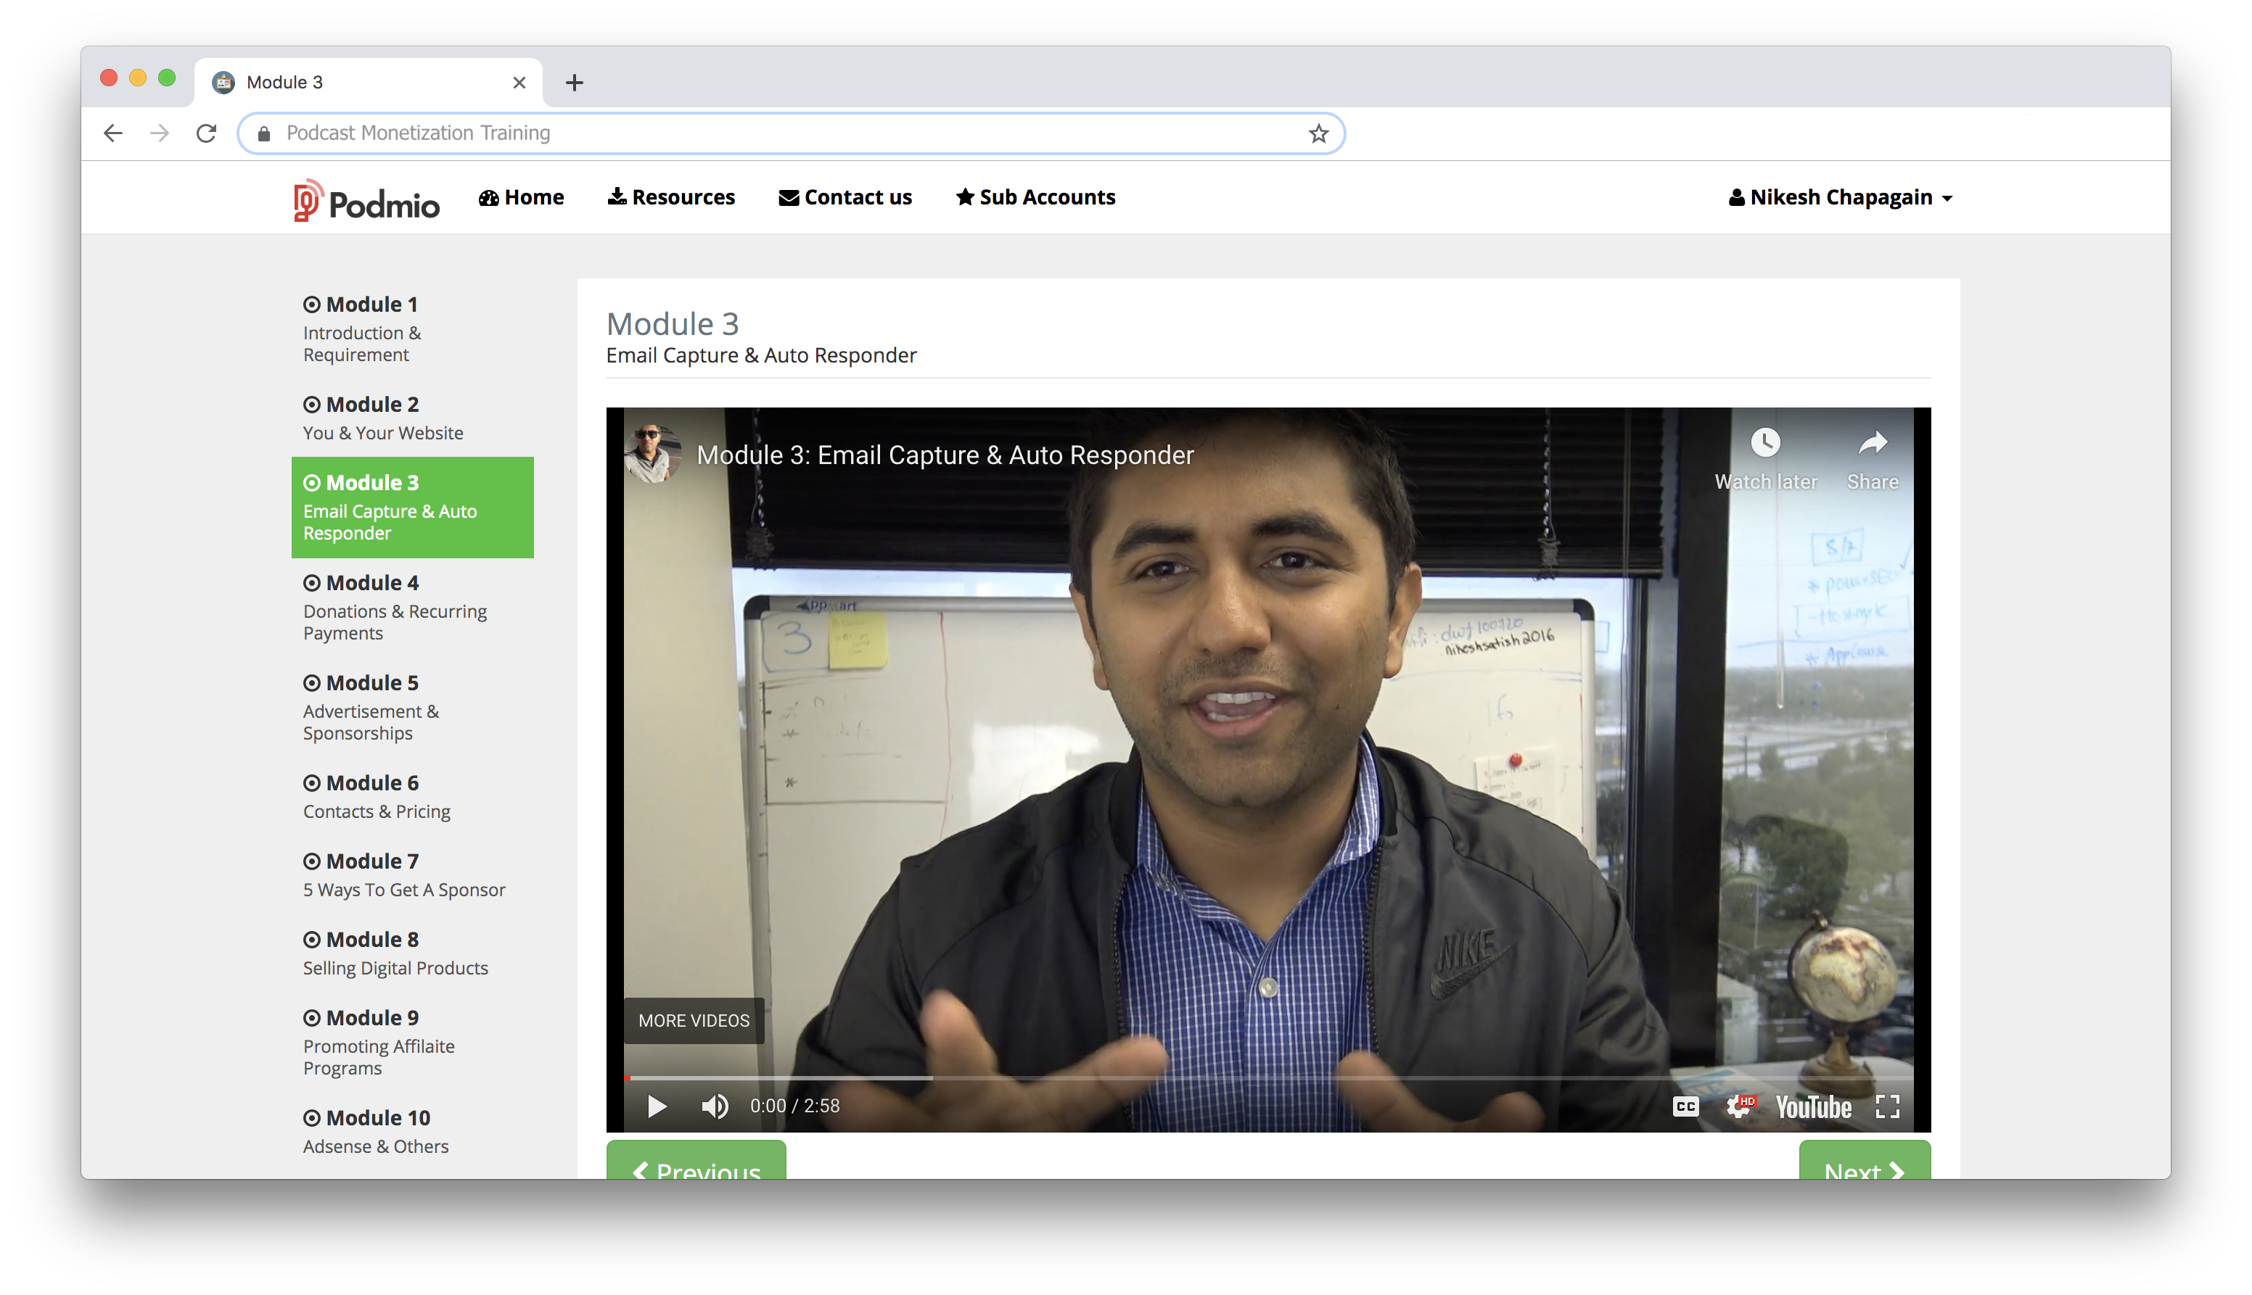2252x1295 pixels.
Task: Open Module 8 Selling Digital Products
Action: click(x=413, y=953)
